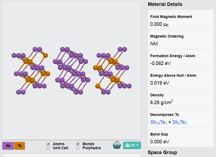Turn on the Polyhedra checkbox
The width and height of the screenshot is (216, 157).
coord(78,148)
